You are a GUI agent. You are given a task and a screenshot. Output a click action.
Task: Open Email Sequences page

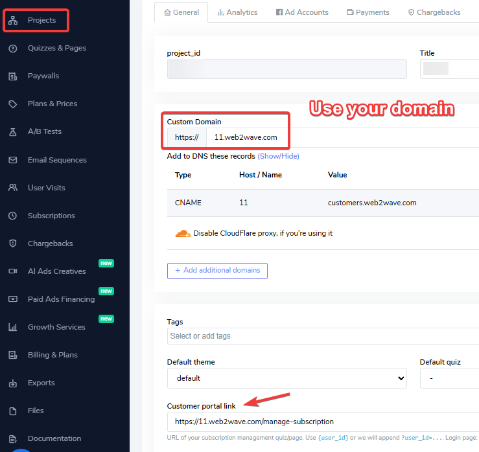pos(57,160)
